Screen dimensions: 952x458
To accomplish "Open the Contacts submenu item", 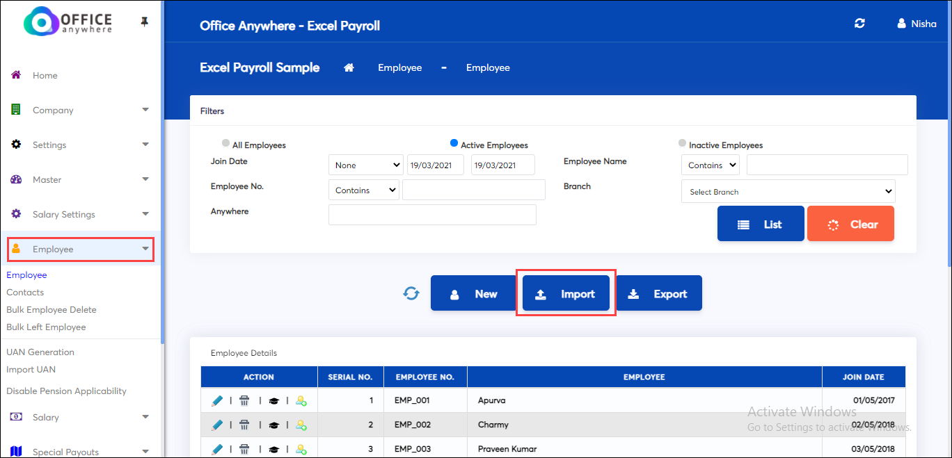I will [25, 293].
